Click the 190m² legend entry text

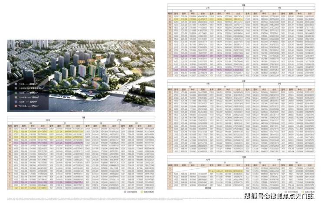click(29, 97)
